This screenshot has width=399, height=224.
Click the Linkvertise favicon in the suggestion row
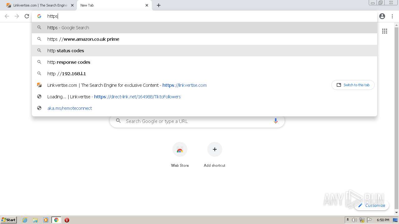pyautogui.click(x=39, y=85)
